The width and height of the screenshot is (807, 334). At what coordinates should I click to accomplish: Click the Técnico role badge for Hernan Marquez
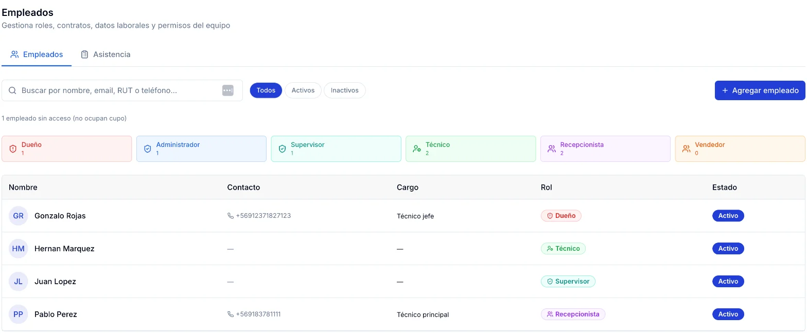click(563, 249)
